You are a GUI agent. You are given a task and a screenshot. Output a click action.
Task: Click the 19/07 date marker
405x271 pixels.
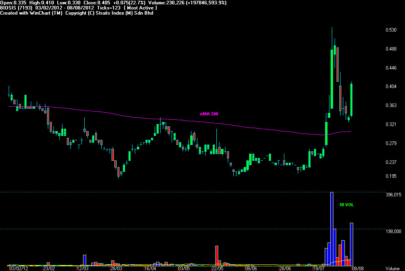pos(318,268)
